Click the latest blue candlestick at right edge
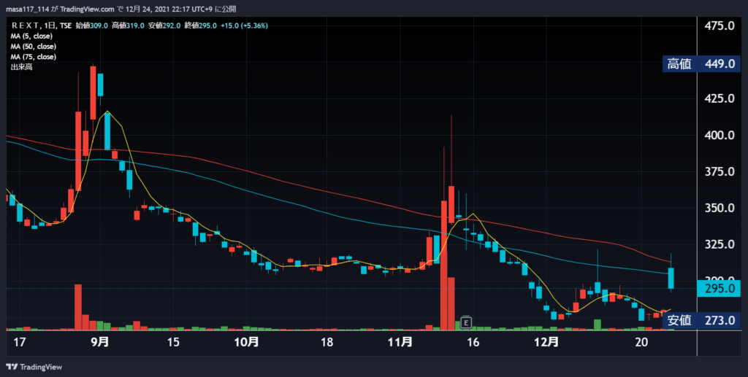Viewport: 748px width, 377px height. (x=671, y=278)
